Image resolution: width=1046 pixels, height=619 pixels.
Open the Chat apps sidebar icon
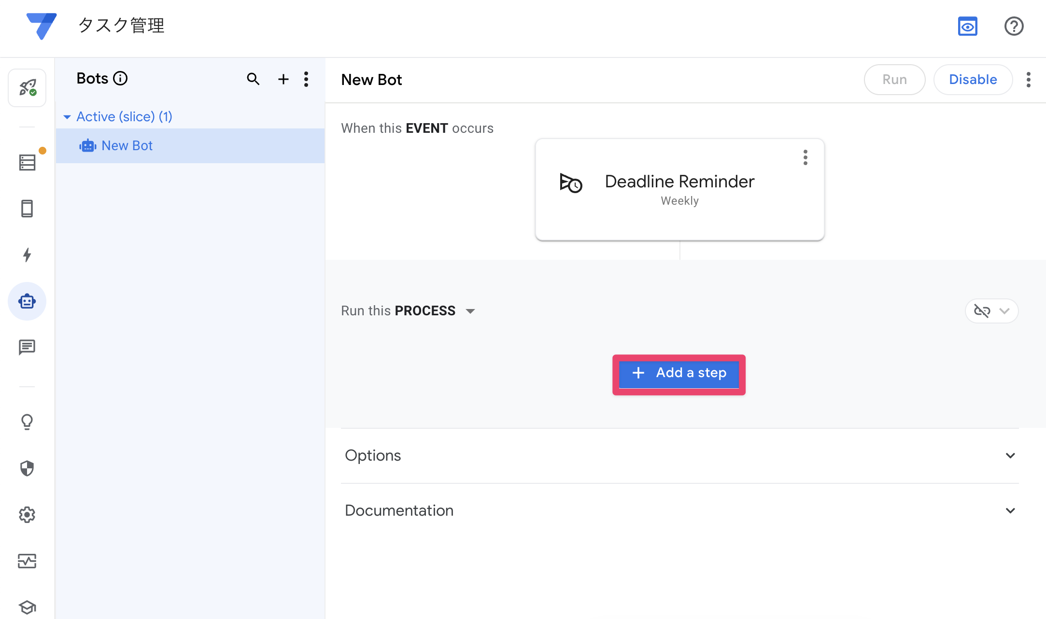pyautogui.click(x=27, y=347)
